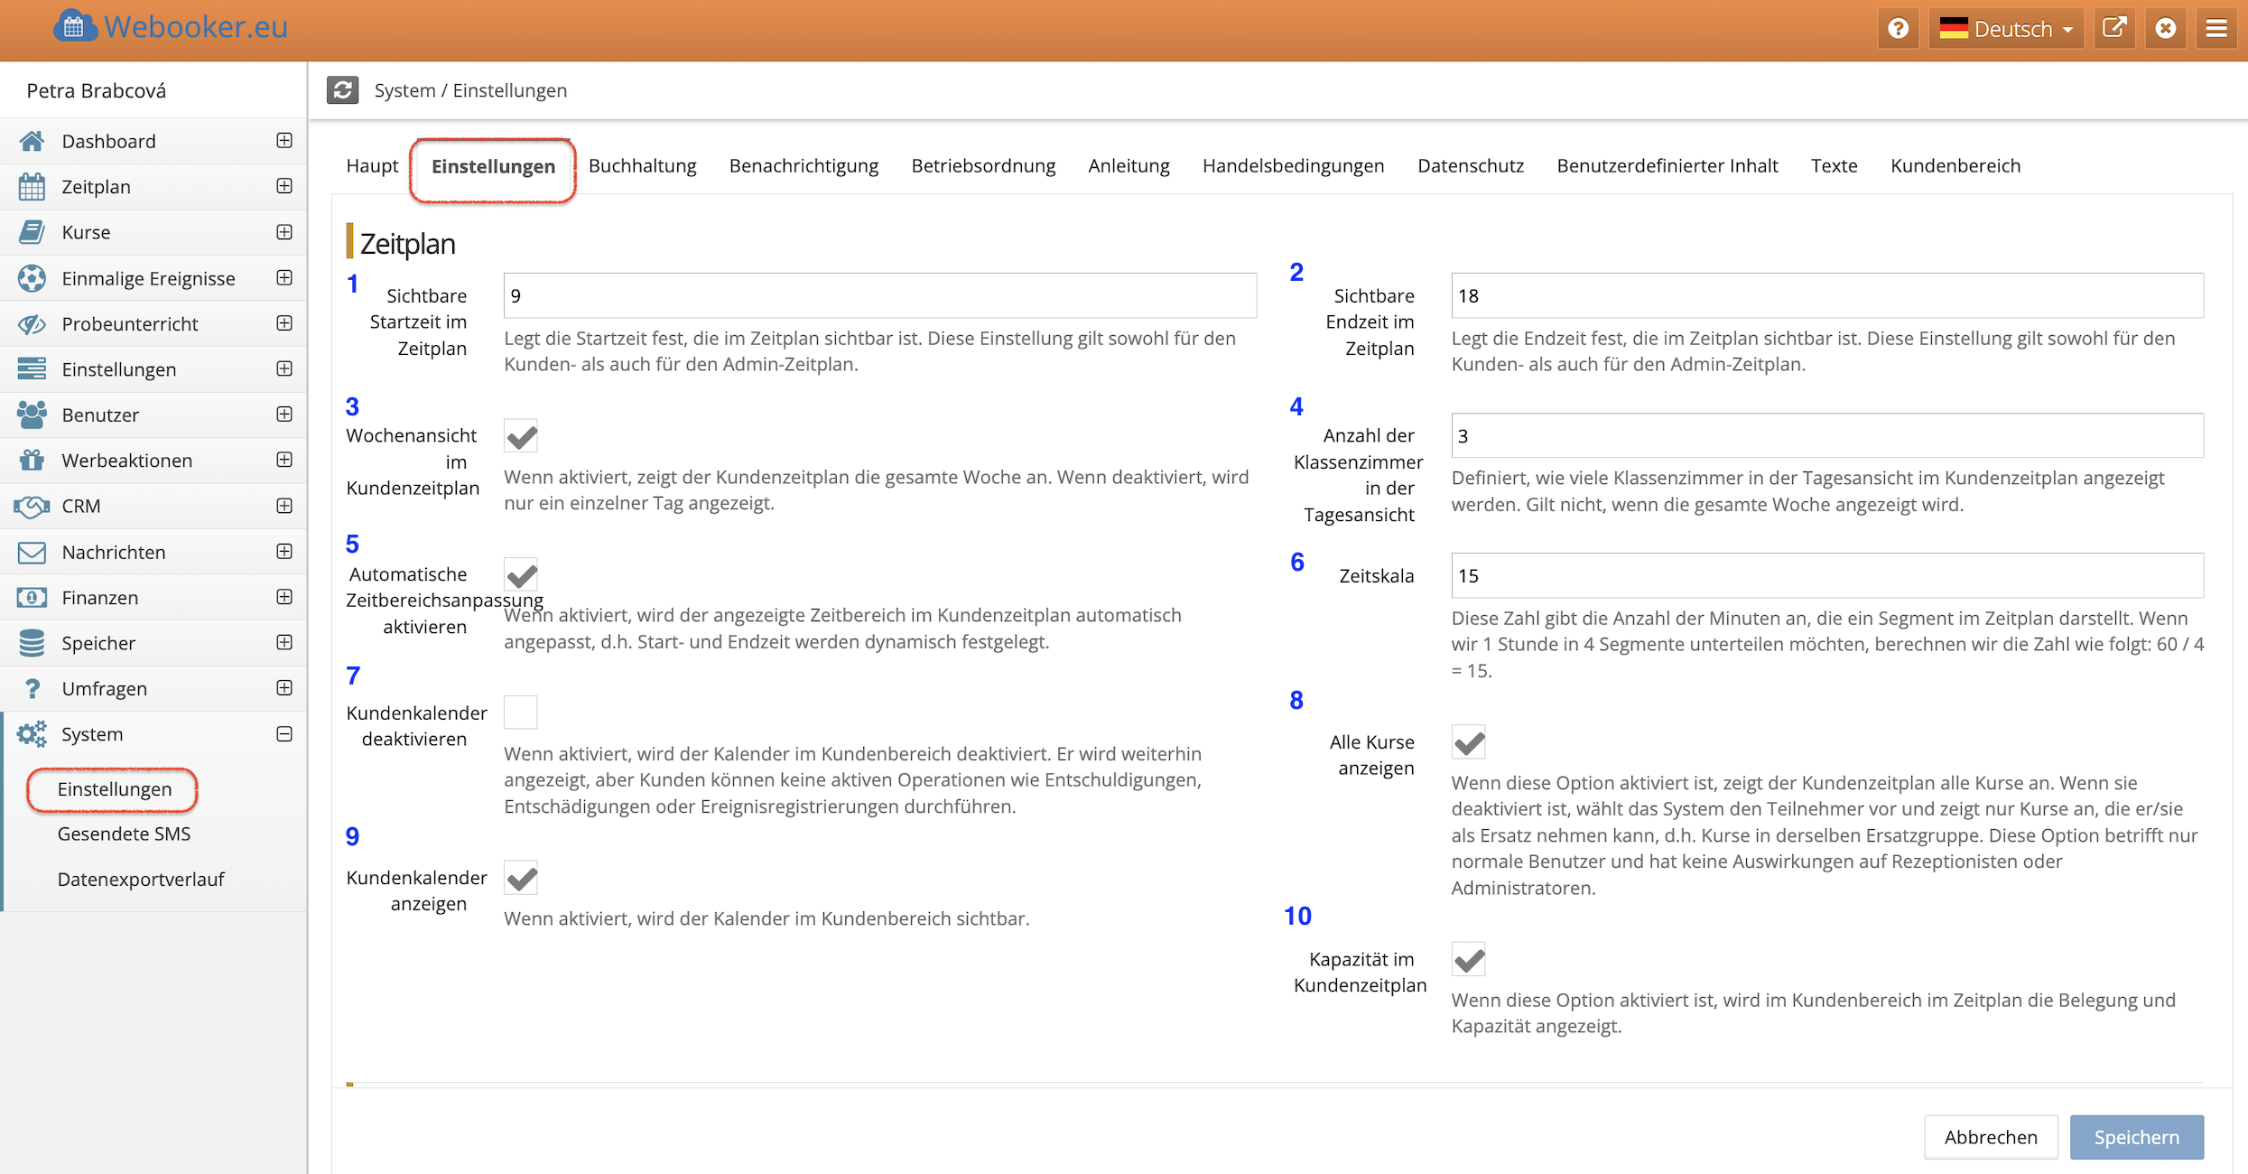Screen dimensions: 2248x1174
Task: Click the Zeitskala input field
Action: click(x=1826, y=575)
